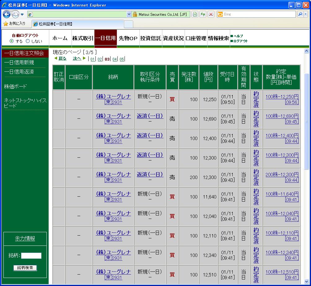
Task: Click the security padlock icon
Action: tap(135, 14)
